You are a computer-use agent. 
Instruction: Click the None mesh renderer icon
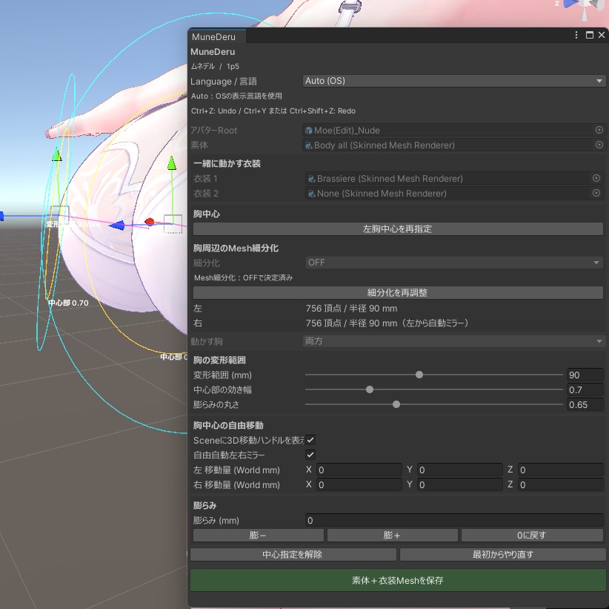tap(311, 194)
